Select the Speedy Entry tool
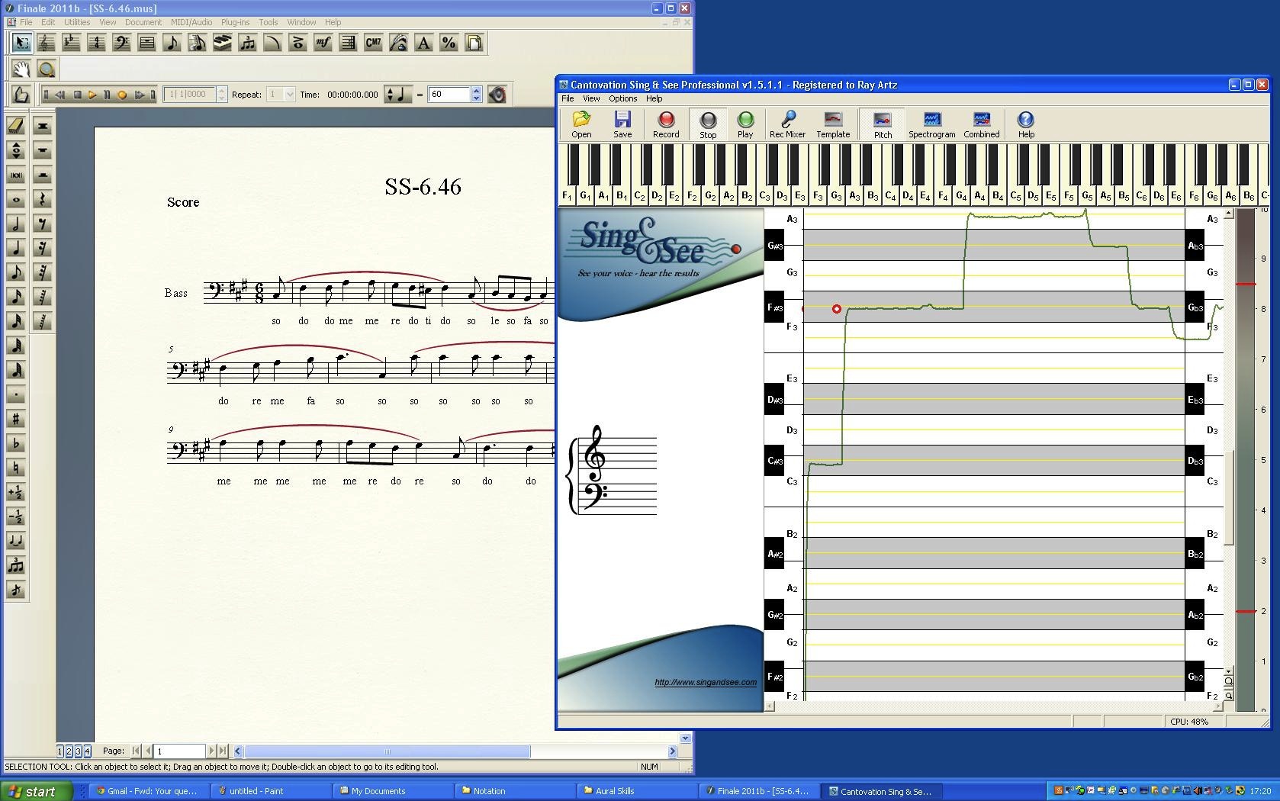 tap(197, 43)
